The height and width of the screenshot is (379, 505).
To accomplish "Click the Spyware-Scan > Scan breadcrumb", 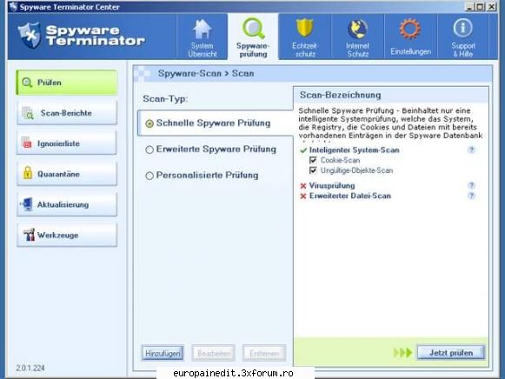I will [206, 73].
